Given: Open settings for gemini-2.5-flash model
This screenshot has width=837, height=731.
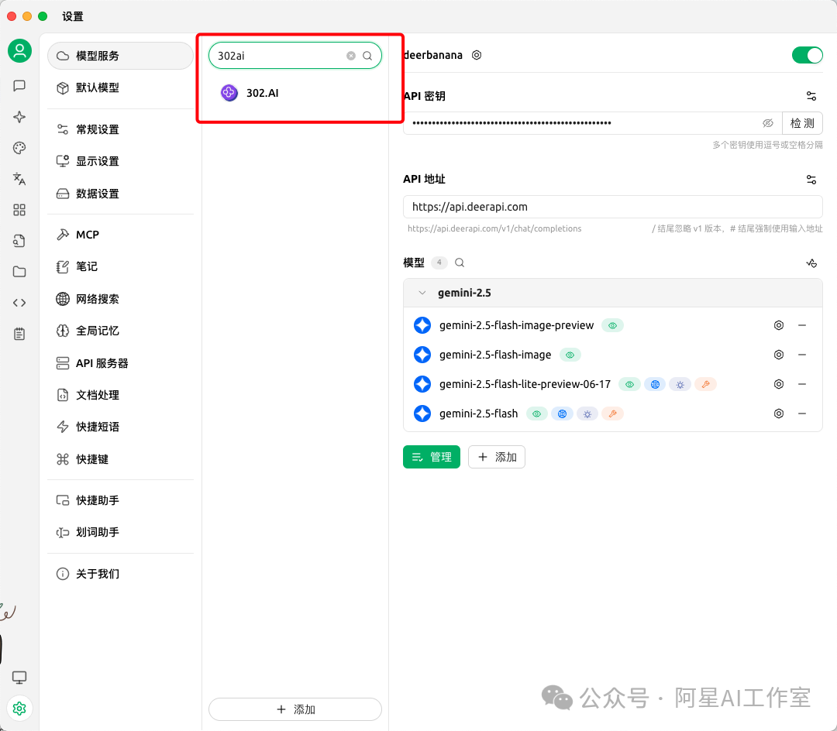Looking at the screenshot, I should (x=779, y=414).
